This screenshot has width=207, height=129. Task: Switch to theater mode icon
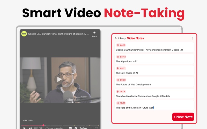click(x=91, y=128)
